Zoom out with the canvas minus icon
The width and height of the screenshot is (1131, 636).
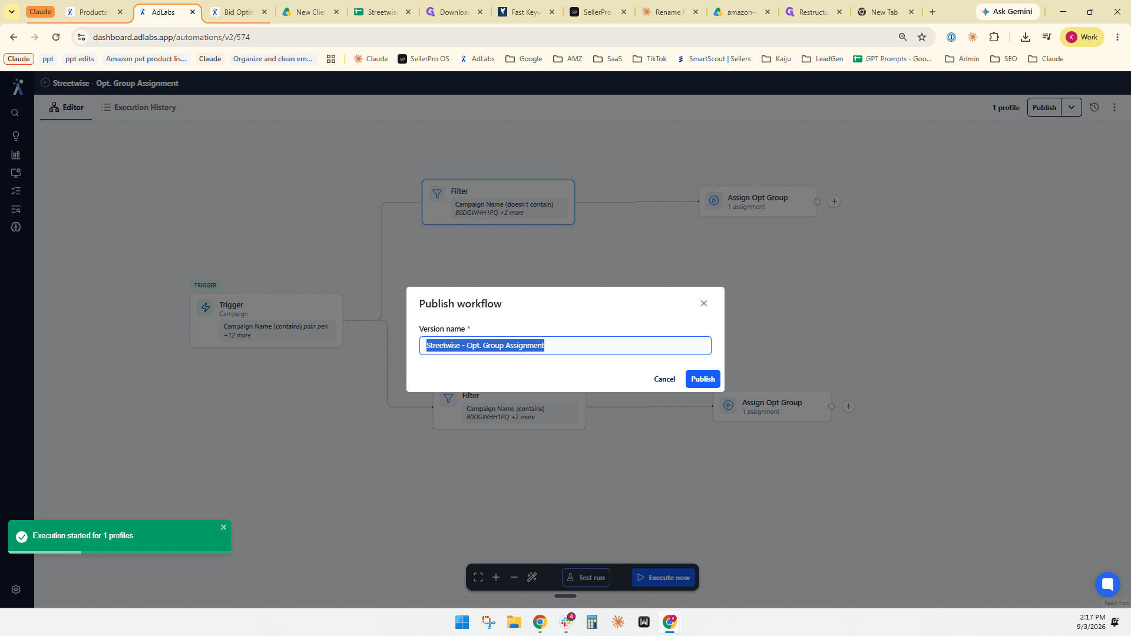(514, 578)
